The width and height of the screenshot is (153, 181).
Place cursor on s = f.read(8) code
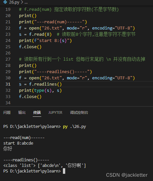35,34
